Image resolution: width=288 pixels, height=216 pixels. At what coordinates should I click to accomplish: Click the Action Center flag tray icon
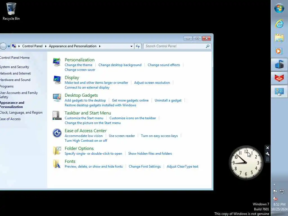(x=275, y=192)
